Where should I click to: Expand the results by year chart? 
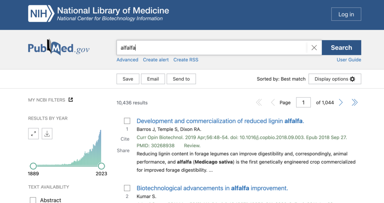click(x=33, y=134)
